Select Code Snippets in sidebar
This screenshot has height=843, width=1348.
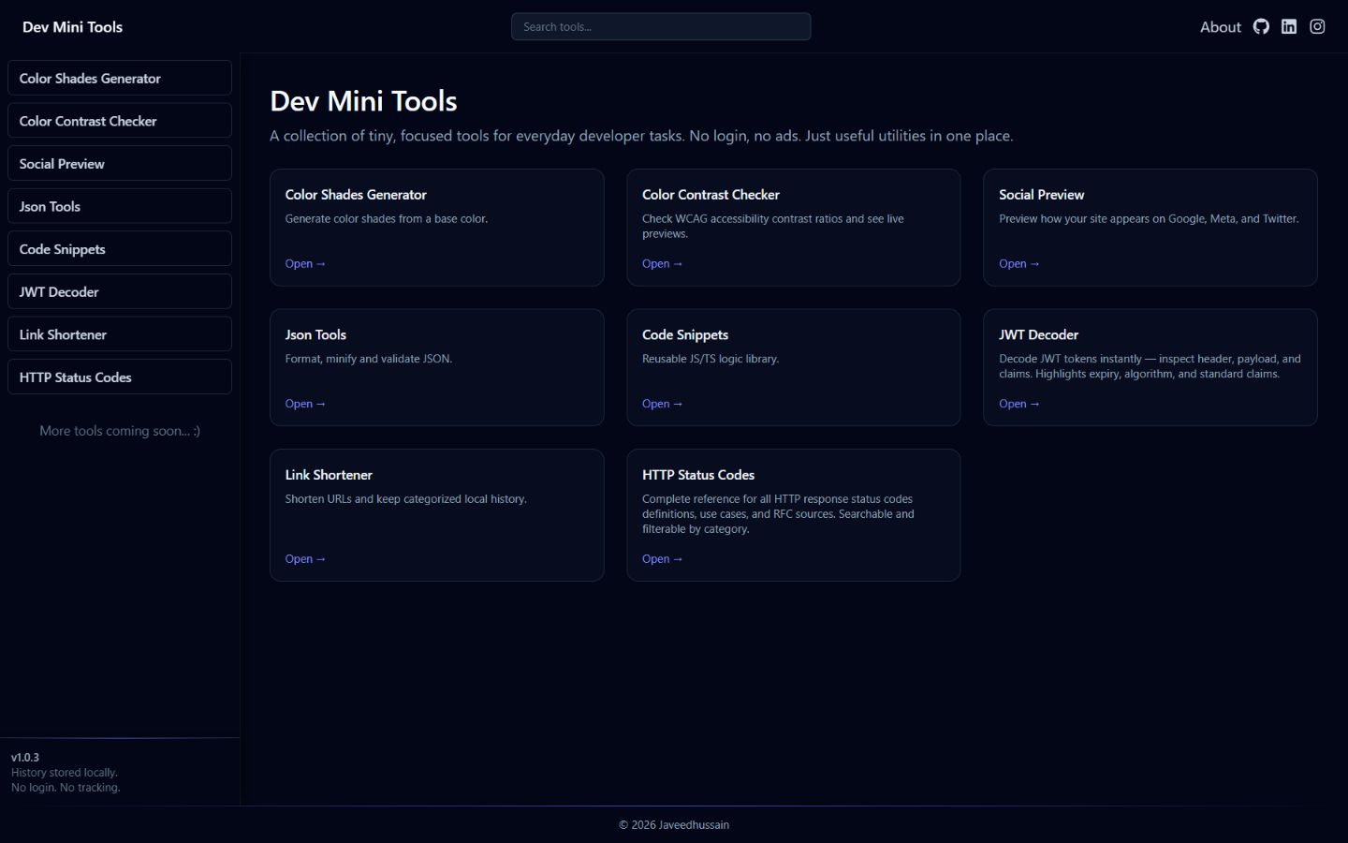click(120, 248)
